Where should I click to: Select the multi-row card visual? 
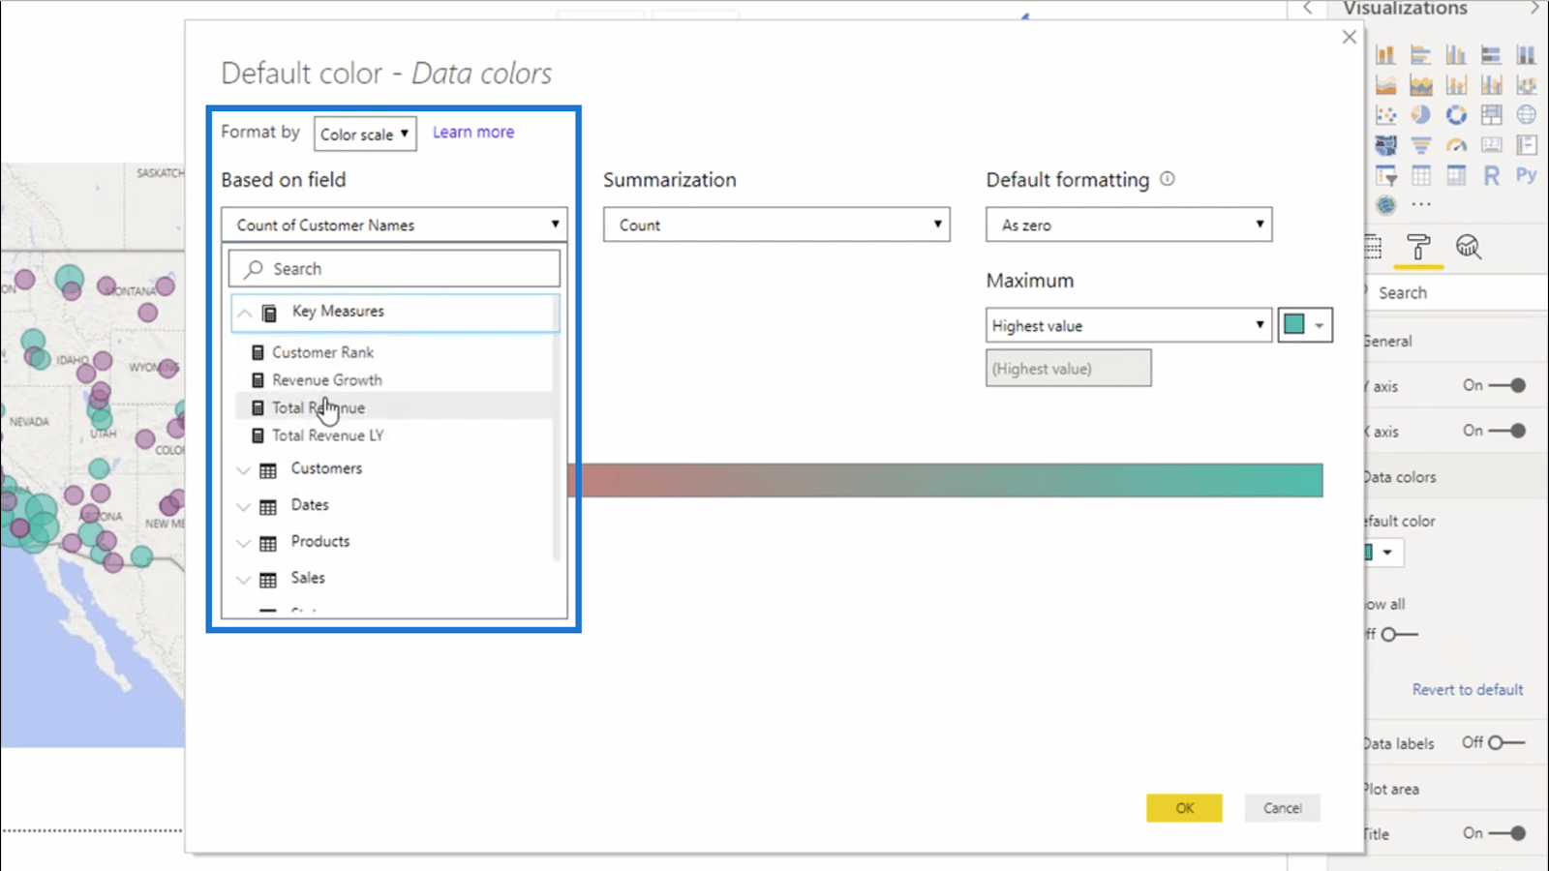(x=1527, y=145)
